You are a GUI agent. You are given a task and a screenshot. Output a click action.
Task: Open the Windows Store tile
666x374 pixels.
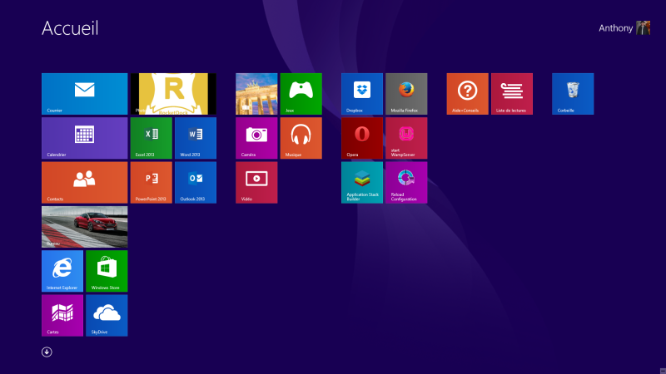tap(107, 271)
